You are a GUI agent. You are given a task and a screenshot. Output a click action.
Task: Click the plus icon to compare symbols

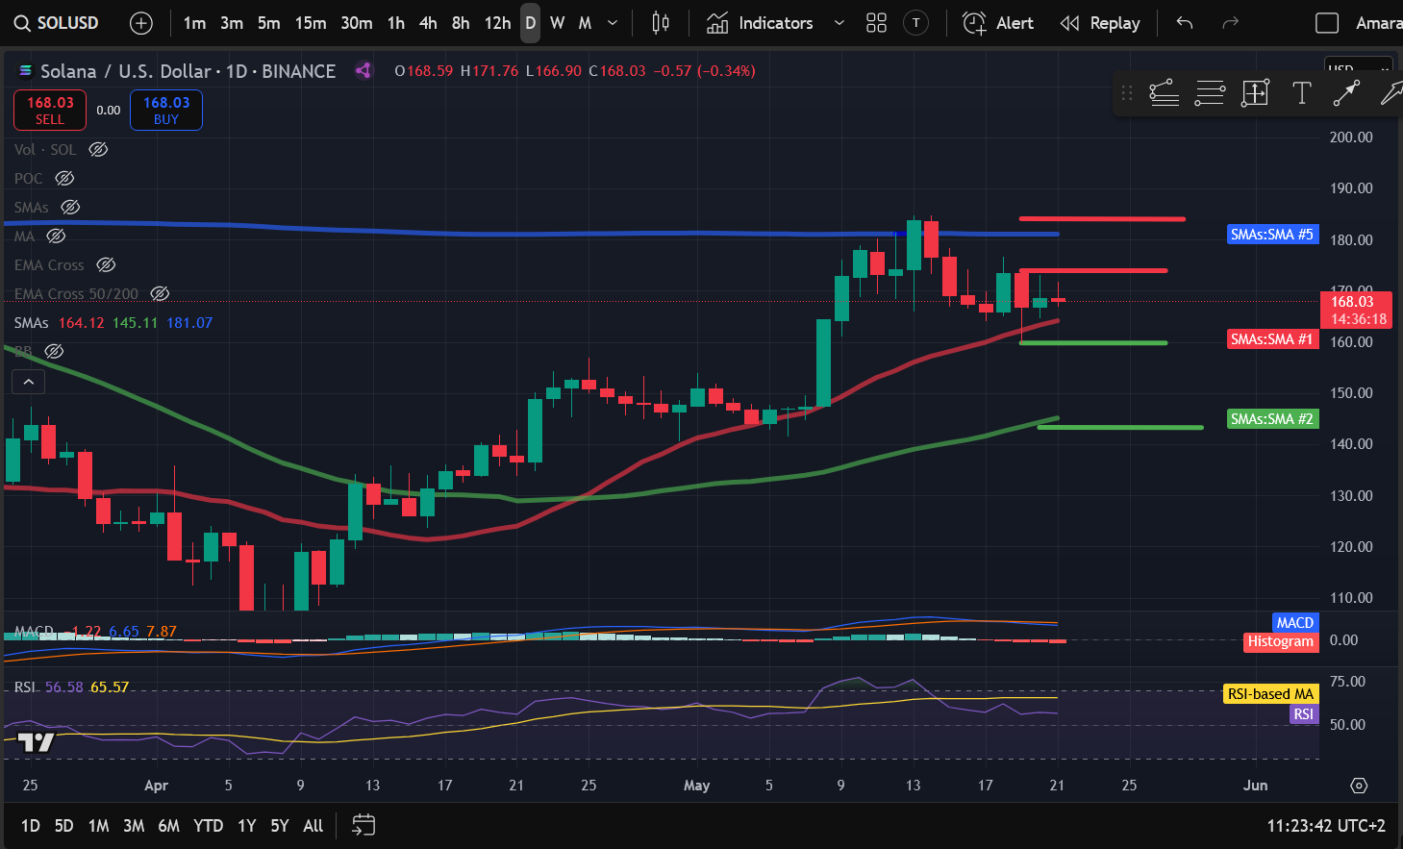pos(141,23)
